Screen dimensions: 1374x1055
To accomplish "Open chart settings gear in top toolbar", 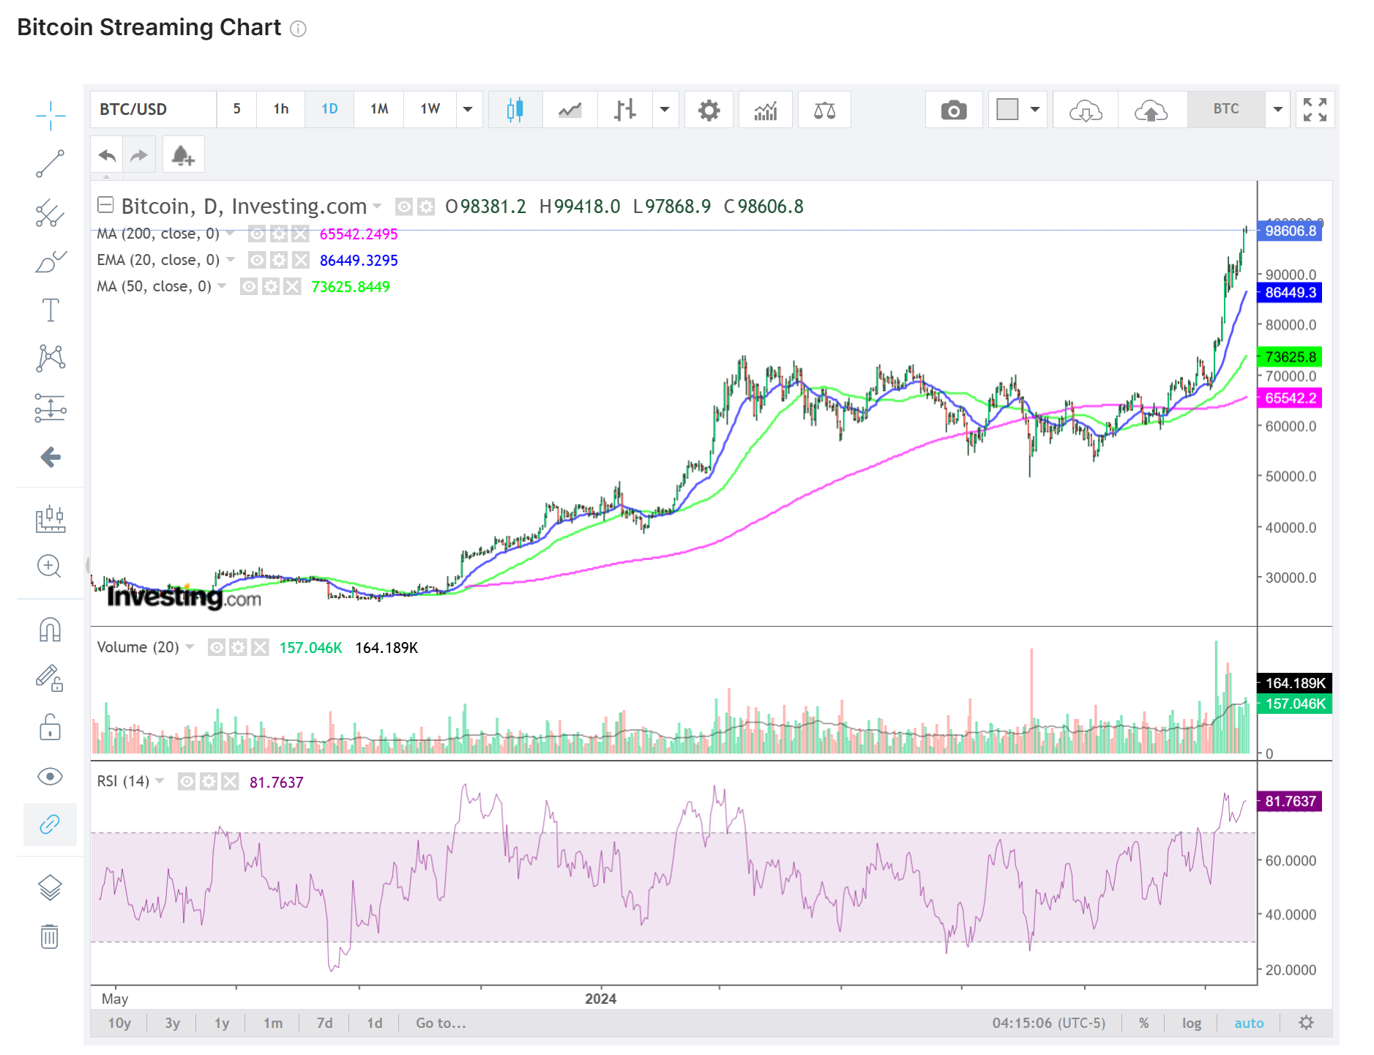I will [x=708, y=111].
